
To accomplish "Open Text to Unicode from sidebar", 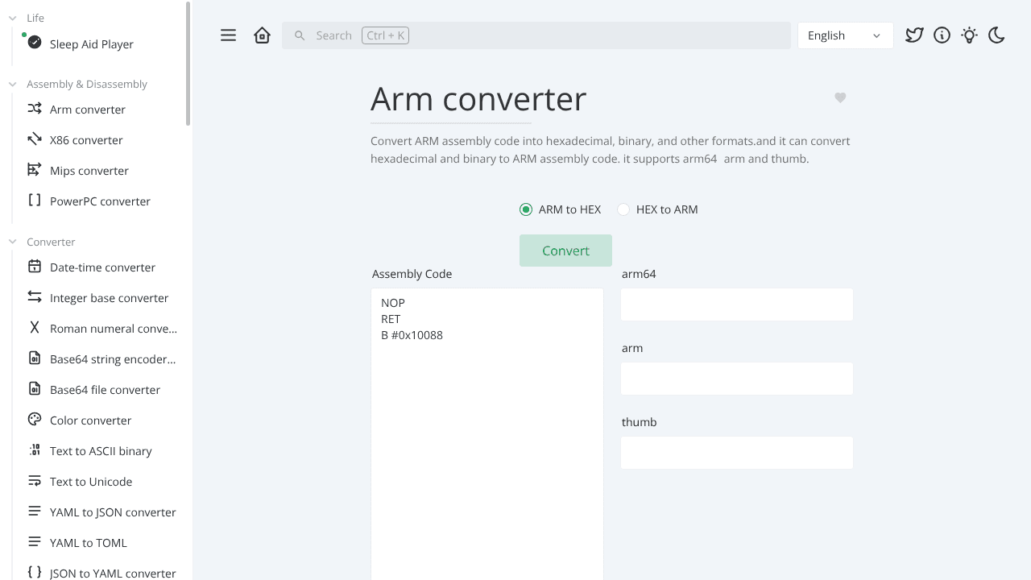I will click(91, 482).
